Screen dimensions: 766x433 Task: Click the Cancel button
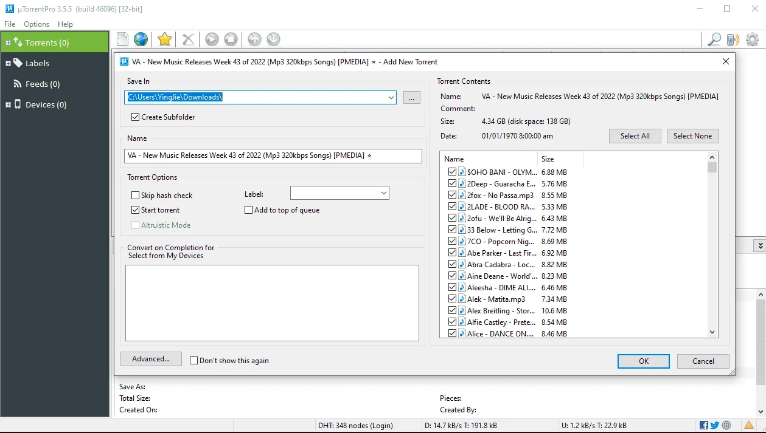click(x=703, y=361)
